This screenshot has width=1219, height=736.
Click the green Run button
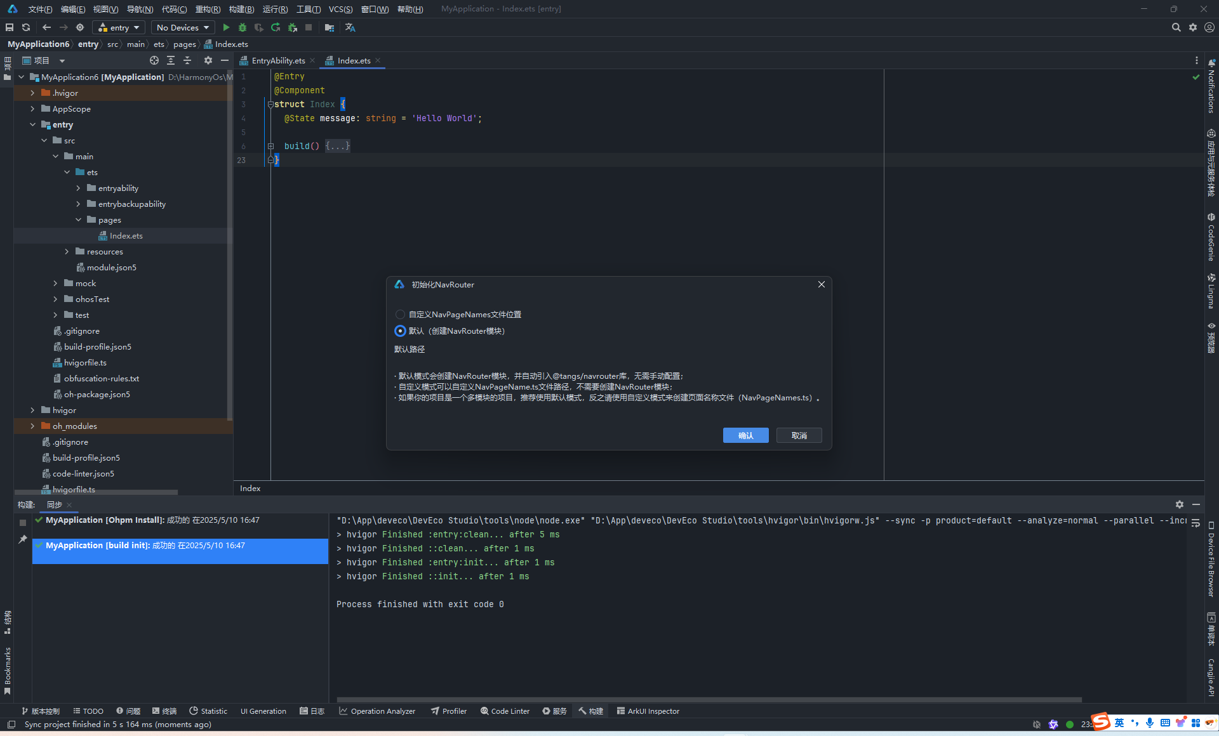(226, 27)
